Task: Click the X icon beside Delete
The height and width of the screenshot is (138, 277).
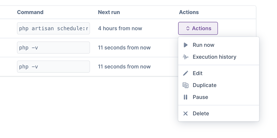Action: 186,113
